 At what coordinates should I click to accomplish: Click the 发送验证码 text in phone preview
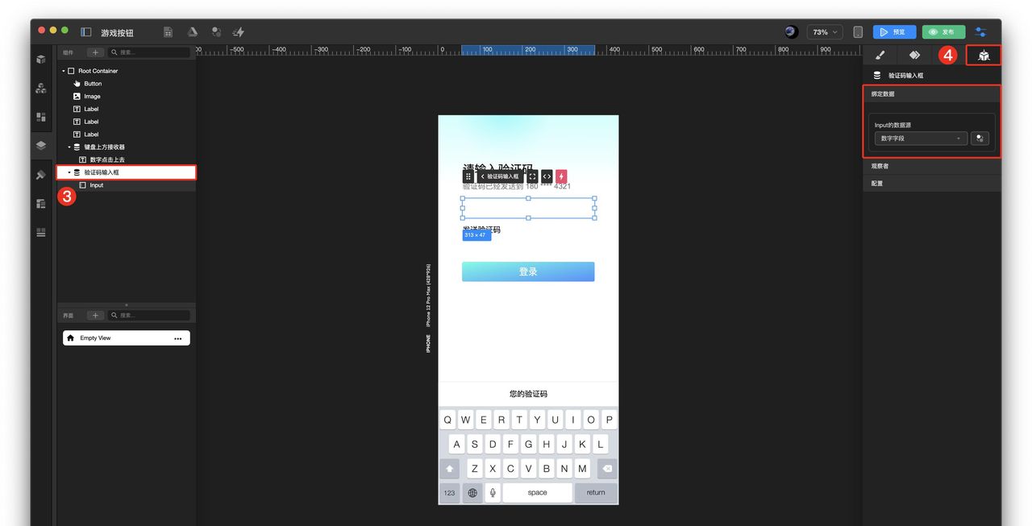(481, 230)
